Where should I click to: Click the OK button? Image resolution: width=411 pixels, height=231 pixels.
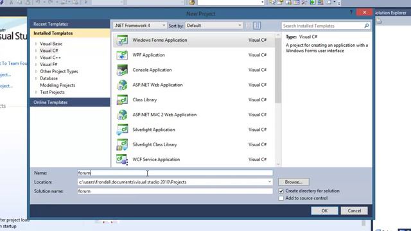[324, 211]
